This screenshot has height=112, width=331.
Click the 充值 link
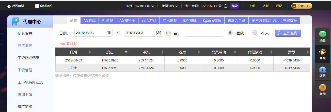(x=252, y=6)
